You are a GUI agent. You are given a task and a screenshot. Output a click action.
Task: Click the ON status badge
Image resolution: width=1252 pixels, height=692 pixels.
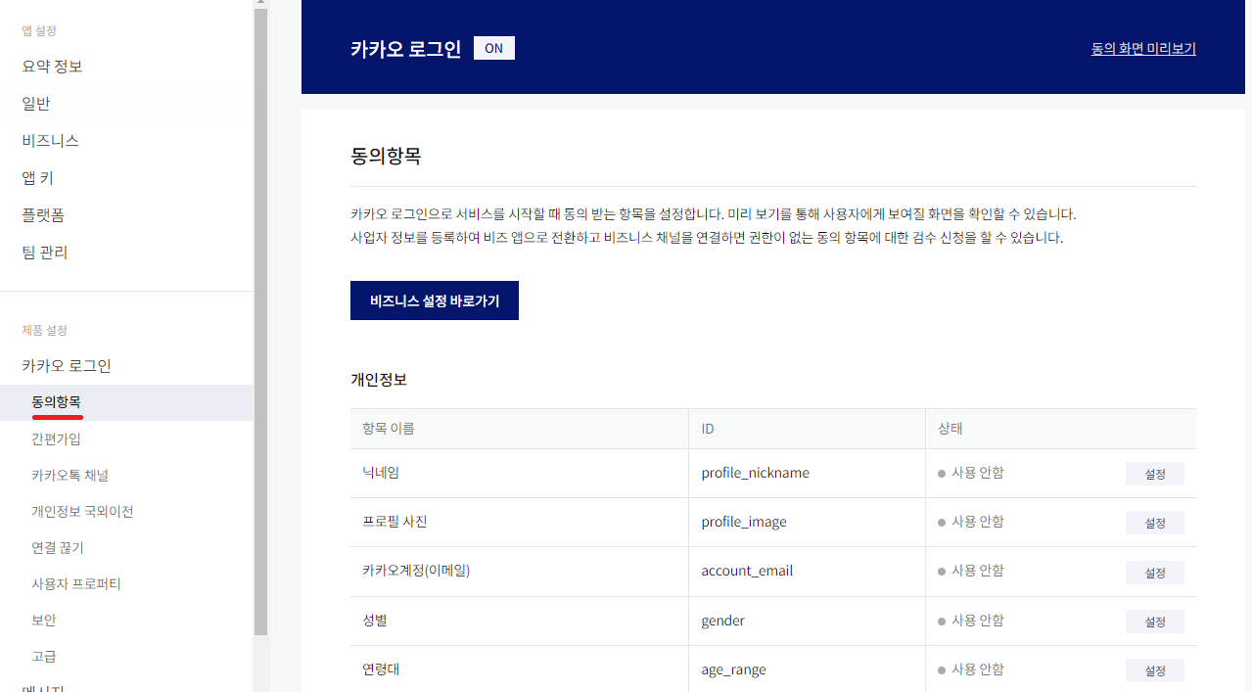click(x=494, y=48)
